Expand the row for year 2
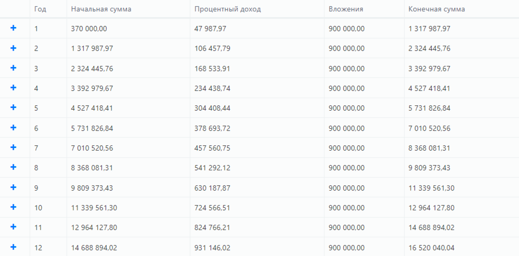Screen dimensions: 519x256 point(13,48)
